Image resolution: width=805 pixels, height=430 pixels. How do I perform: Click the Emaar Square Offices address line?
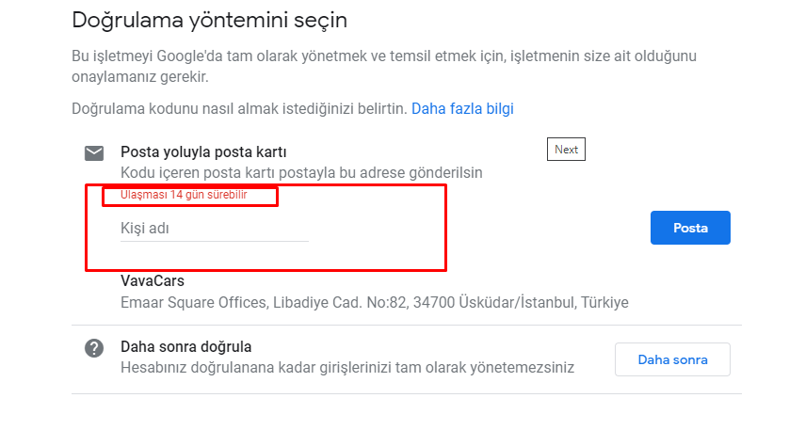coord(375,302)
